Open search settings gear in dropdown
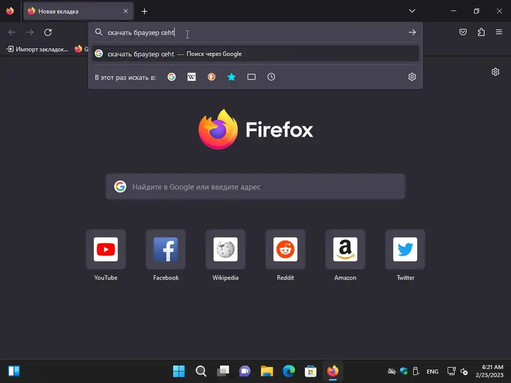This screenshot has height=383, width=511. [412, 77]
